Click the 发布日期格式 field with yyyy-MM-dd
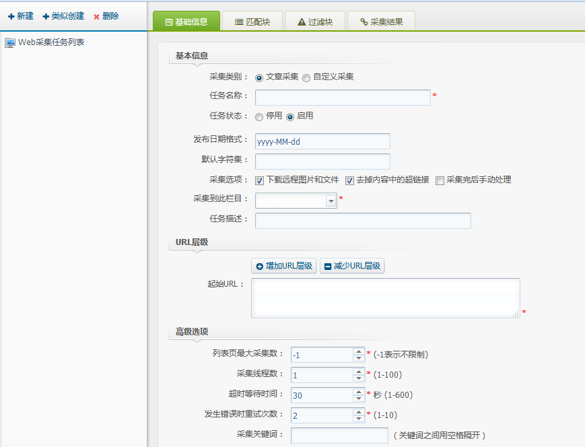Screen dimensions: 585x447 [x=322, y=141]
